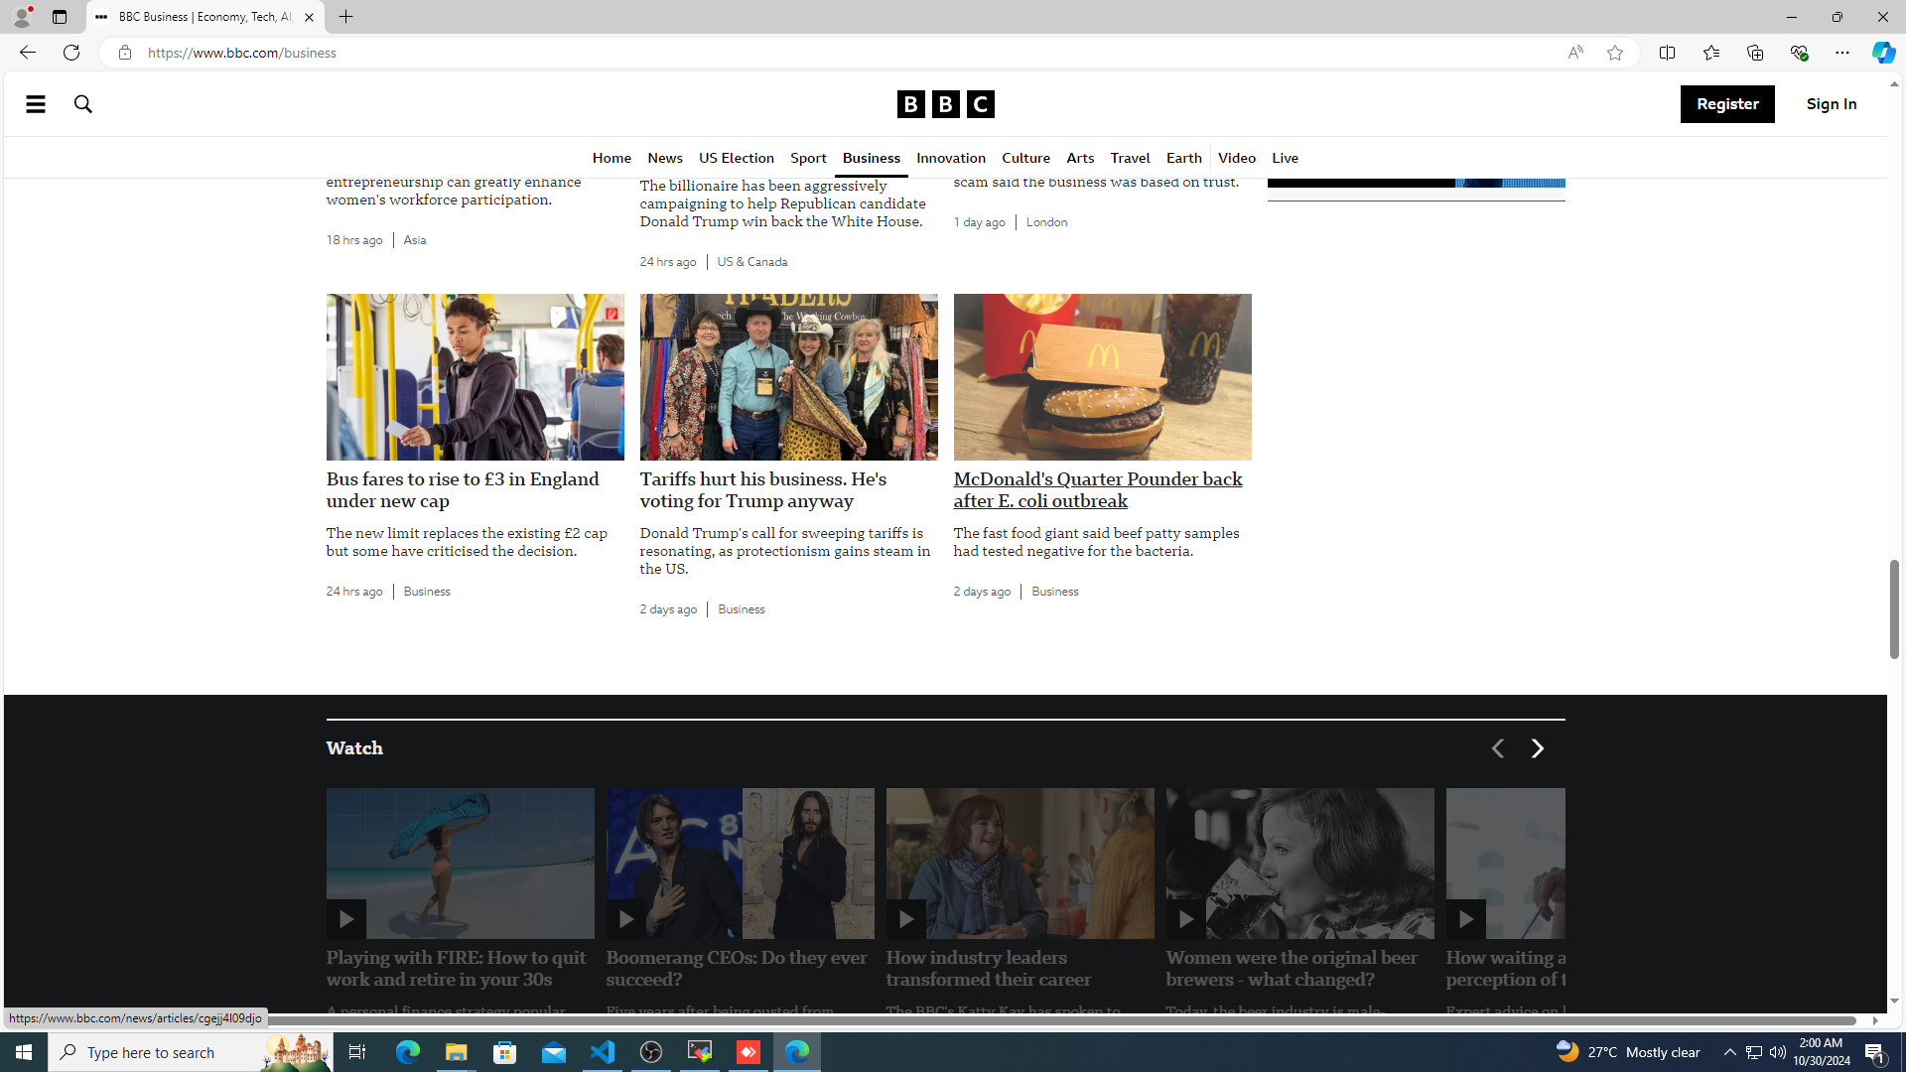Switch to the News section
This screenshot has height=1072, width=1906.
point(665,158)
